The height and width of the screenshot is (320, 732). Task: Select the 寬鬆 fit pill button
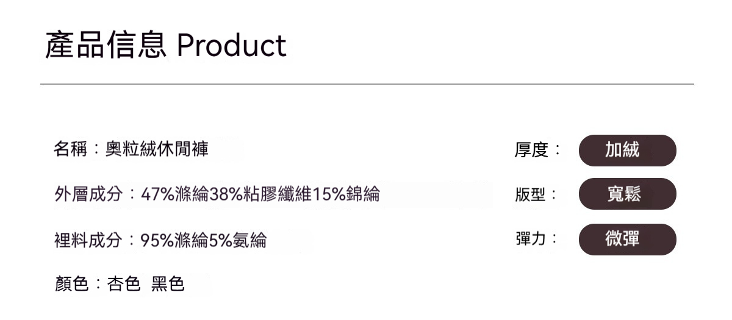[x=627, y=194]
